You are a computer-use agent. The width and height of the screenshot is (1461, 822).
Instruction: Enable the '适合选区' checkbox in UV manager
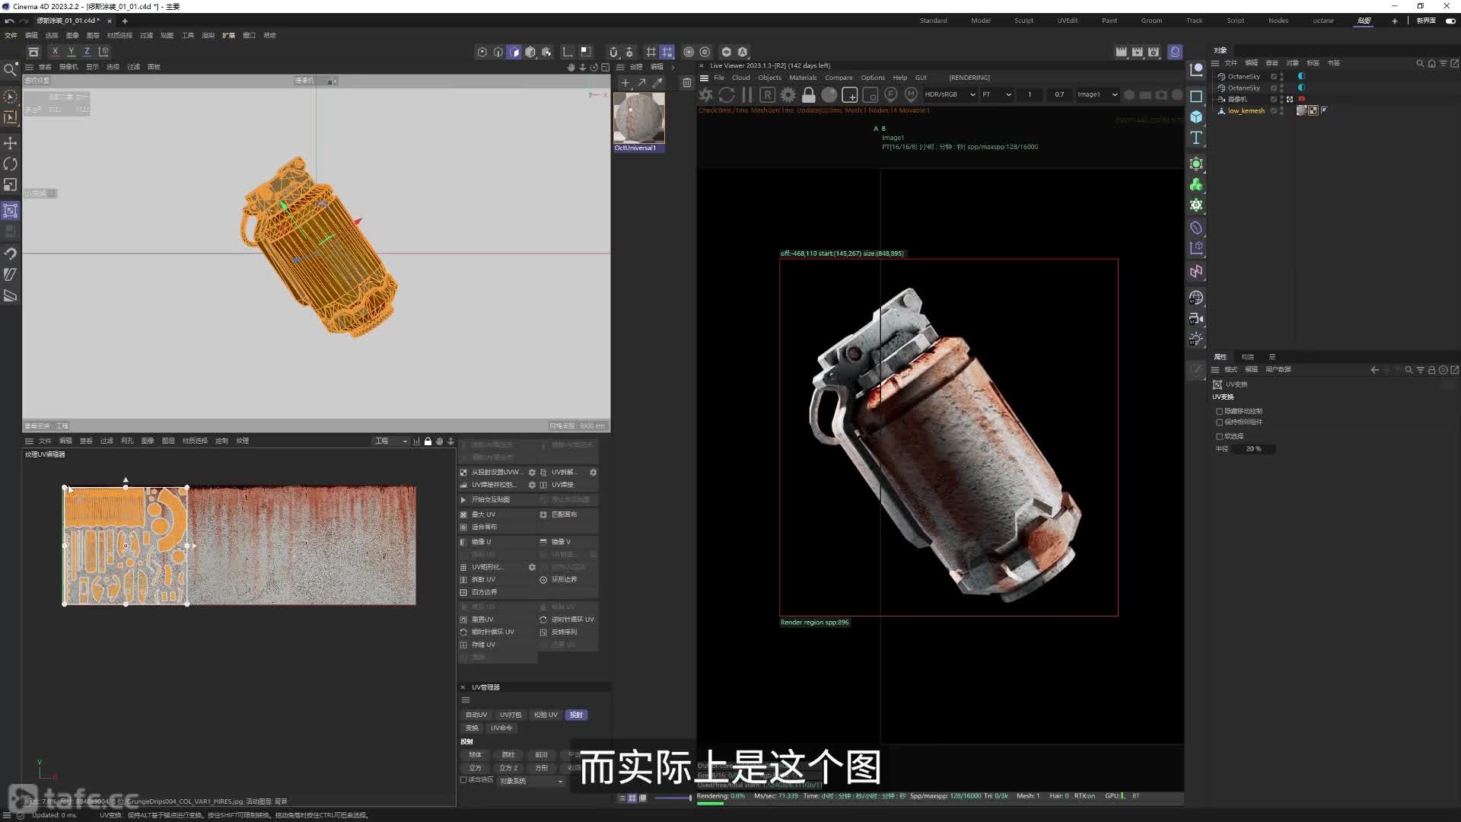463,780
